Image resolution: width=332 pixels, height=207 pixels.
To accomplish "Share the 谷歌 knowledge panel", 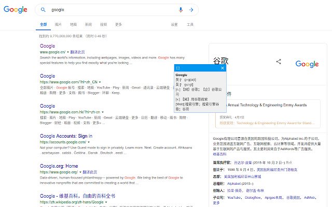I will pyautogui.click(x=279, y=62).
